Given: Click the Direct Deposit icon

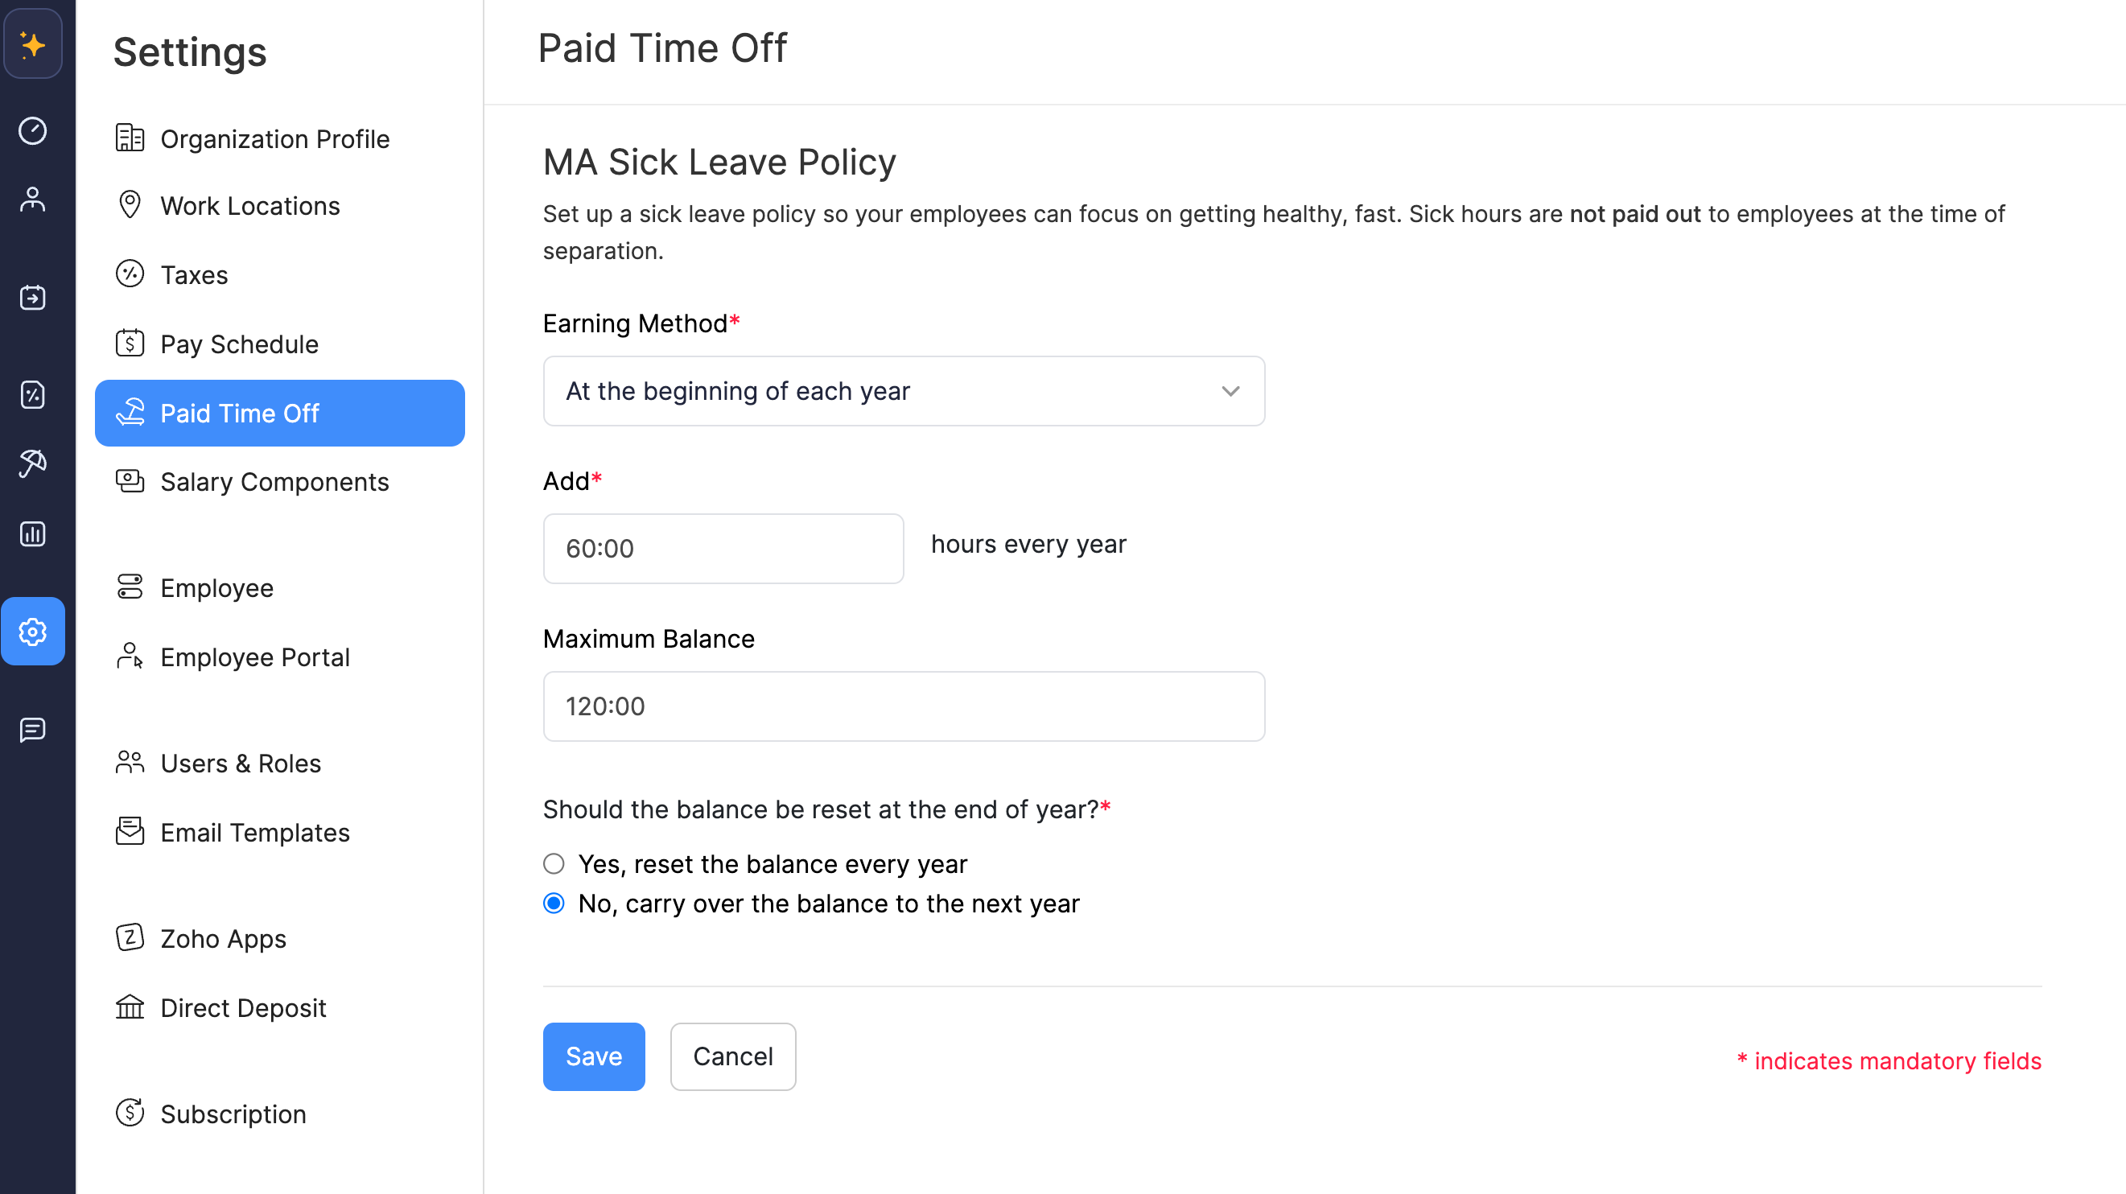Looking at the screenshot, I should [x=130, y=1007].
